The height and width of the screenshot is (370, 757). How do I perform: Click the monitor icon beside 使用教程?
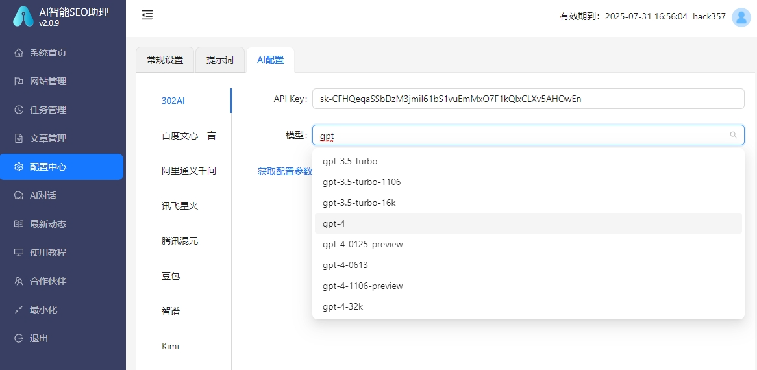click(19, 253)
